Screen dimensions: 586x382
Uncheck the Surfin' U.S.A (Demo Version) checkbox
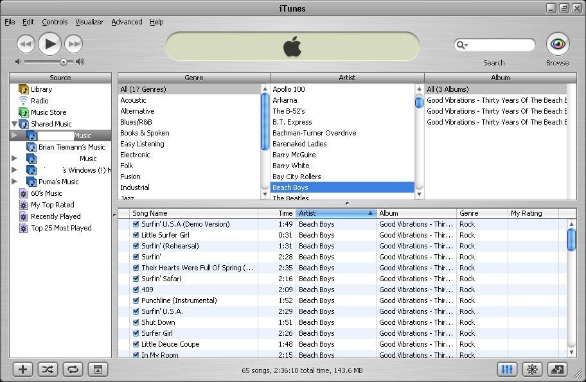[136, 224]
